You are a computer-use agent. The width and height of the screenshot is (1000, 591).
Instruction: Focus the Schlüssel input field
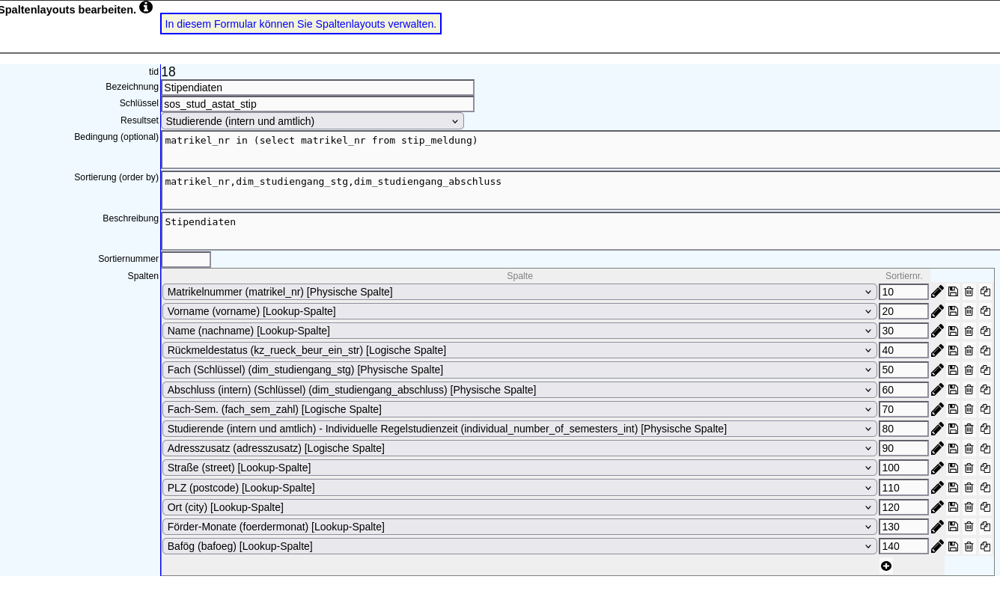[317, 104]
